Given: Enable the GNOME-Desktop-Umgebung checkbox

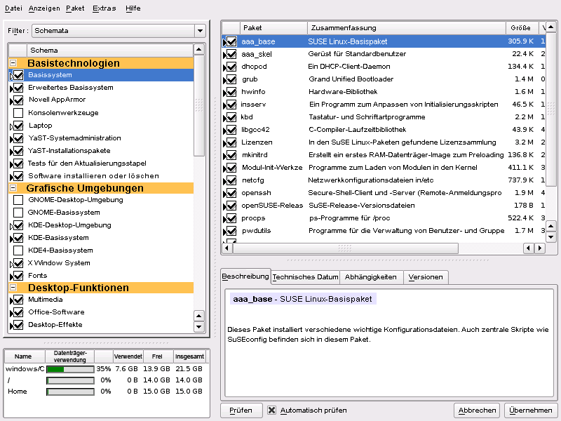Looking at the screenshot, I should pos(18,200).
